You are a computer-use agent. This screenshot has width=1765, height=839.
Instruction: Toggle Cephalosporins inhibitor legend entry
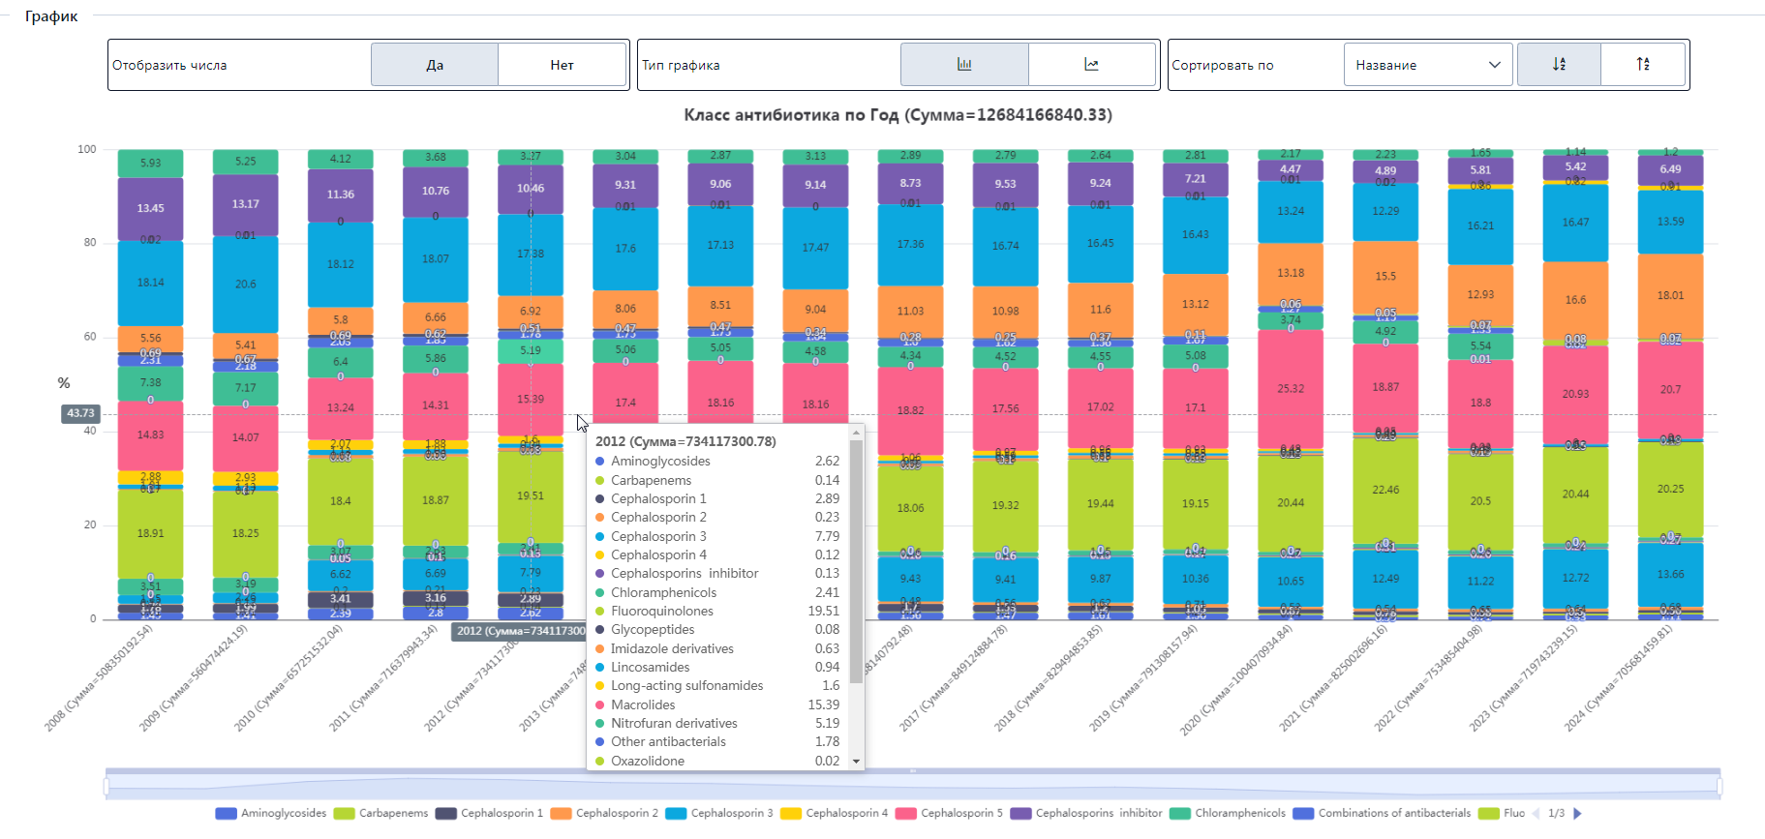[1086, 813]
